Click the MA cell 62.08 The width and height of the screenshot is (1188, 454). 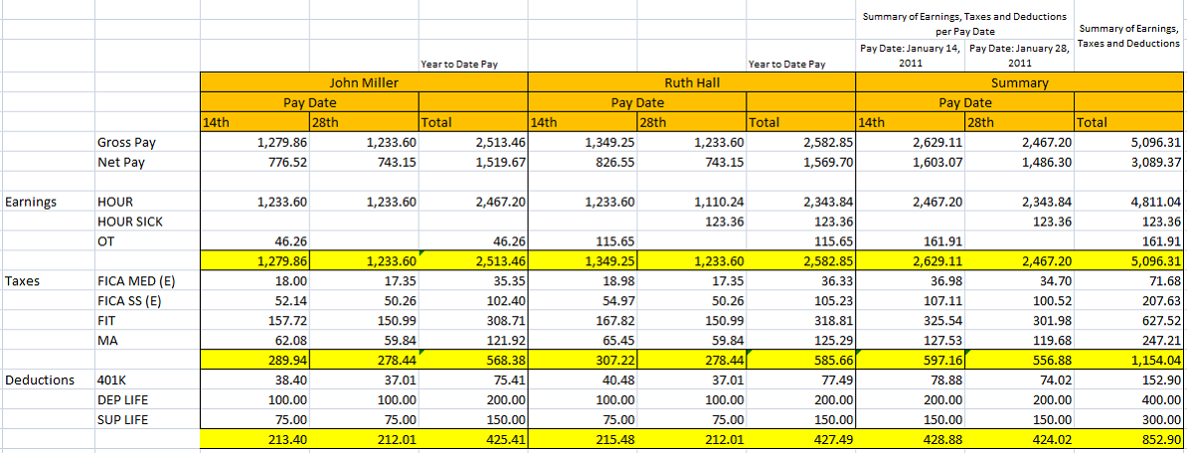tap(255, 341)
